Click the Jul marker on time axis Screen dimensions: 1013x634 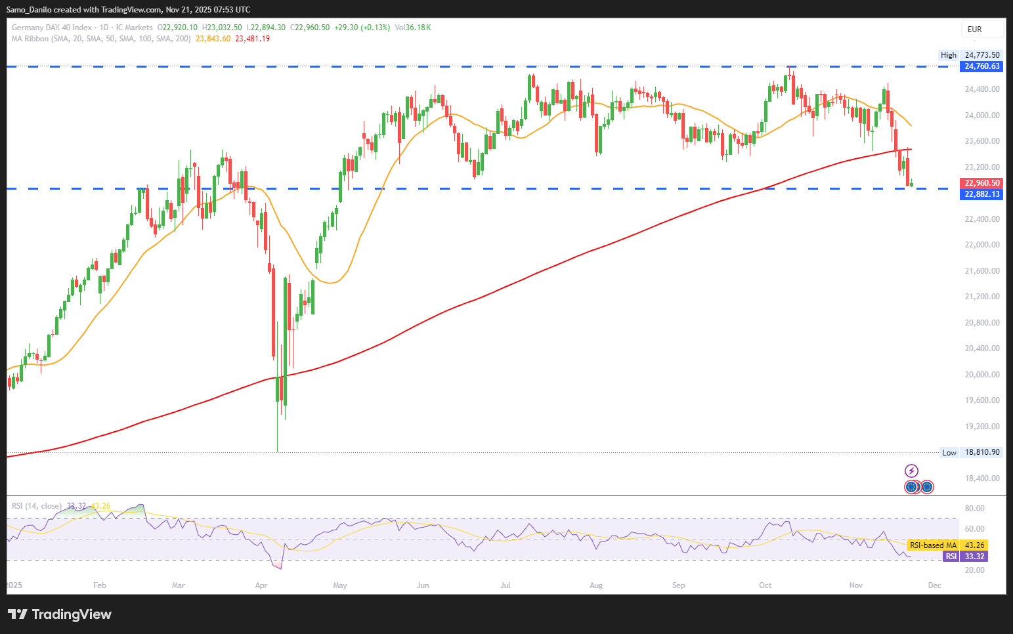pyautogui.click(x=506, y=585)
